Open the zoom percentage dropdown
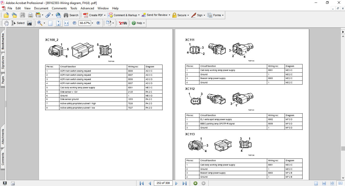The width and height of the screenshot is (345, 186). tap(92, 23)
